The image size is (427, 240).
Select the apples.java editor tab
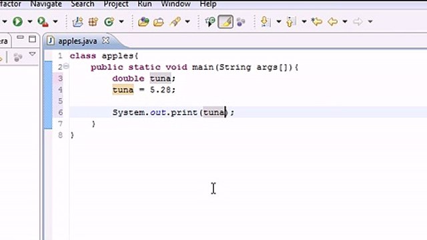[x=77, y=41]
